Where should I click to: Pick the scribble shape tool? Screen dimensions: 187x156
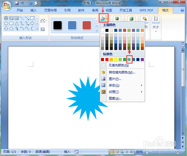17,28
